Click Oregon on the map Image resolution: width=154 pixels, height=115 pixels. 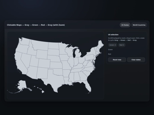[22, 48]
